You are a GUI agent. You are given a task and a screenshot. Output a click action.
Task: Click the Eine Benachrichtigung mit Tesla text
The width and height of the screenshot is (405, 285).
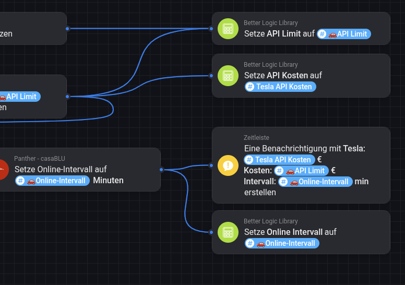click(x=305, y=149)
